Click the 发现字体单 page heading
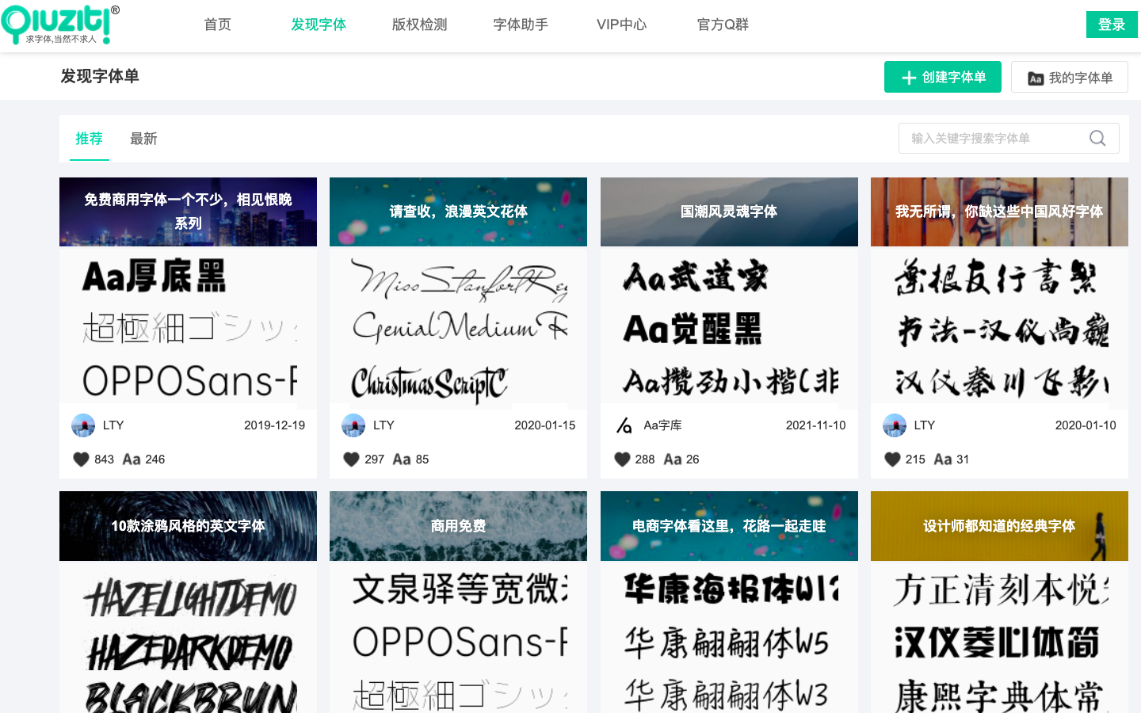 100,76
